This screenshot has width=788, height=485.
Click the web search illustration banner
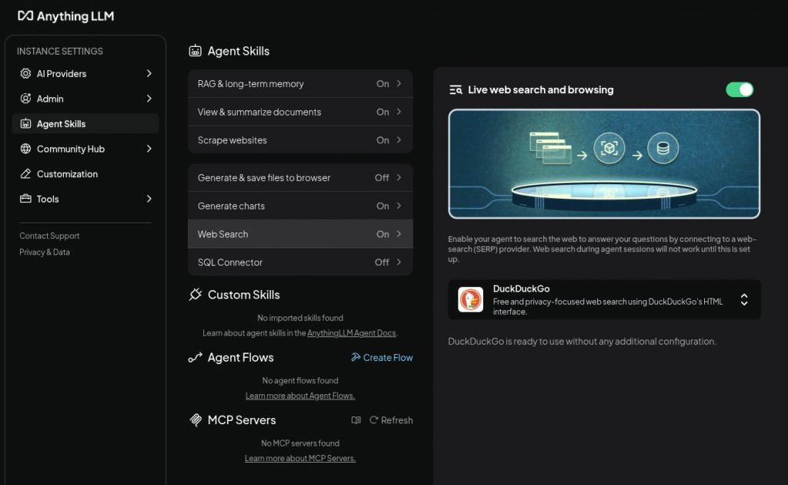click(604, 163)
